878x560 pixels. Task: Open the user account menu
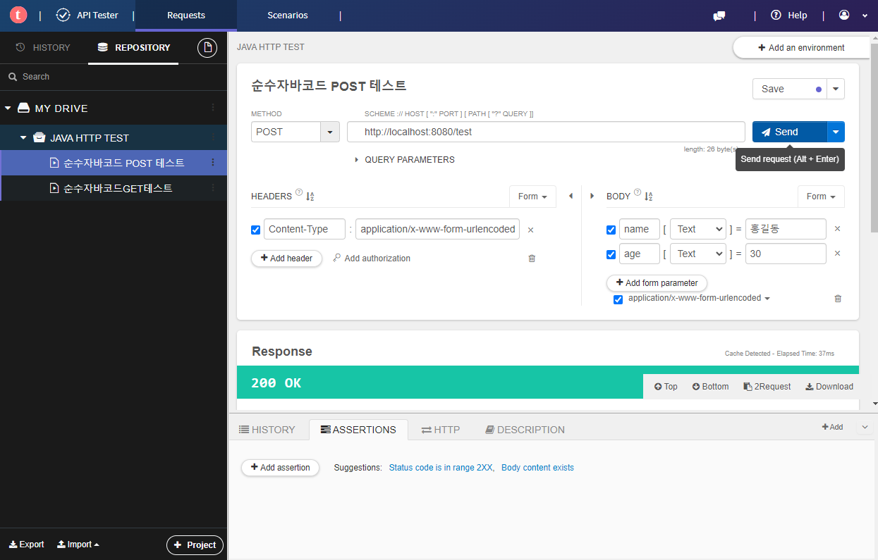tap(853, 15)
